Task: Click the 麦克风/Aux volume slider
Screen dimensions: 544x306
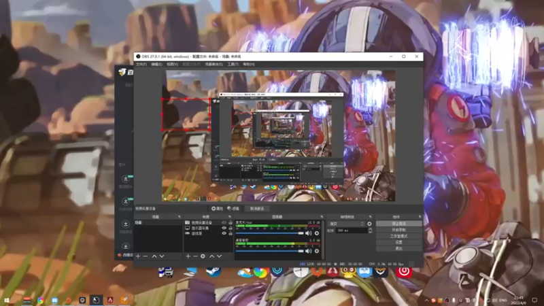Action: [269, 233]
